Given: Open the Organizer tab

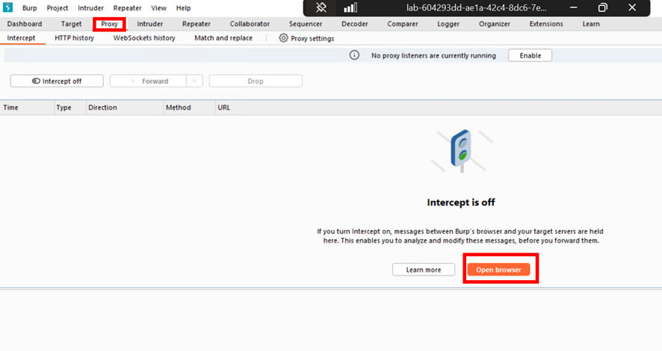Looking at the screenshot, I should tap(495, 24).
